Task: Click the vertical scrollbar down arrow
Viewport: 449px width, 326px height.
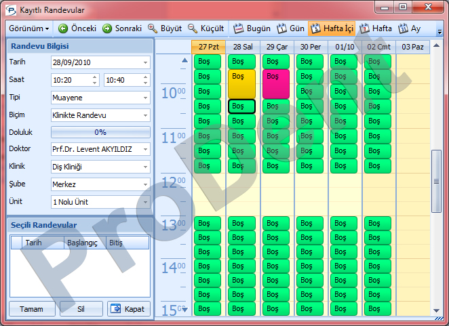Action: pyautogui.click(x=436, y=310)
